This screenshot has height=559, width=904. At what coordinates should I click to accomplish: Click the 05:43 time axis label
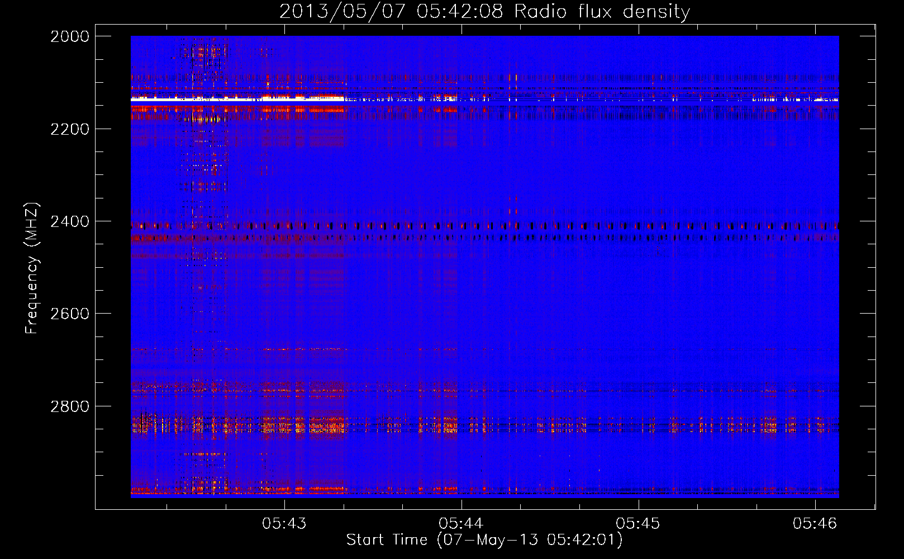click(x=284, y=523)
